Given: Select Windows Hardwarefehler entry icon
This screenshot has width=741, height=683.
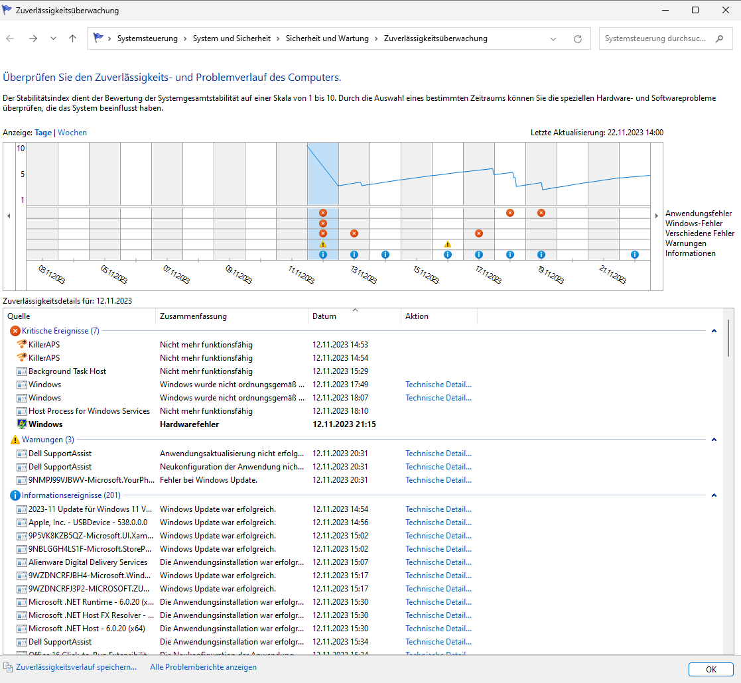Looking at the screenshot, I should click(x=22, y=424).
